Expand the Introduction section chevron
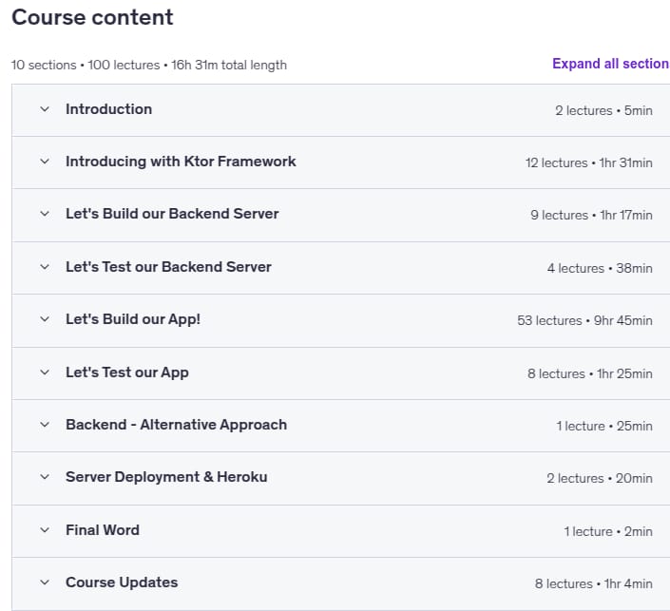 (x=45, y=109)
